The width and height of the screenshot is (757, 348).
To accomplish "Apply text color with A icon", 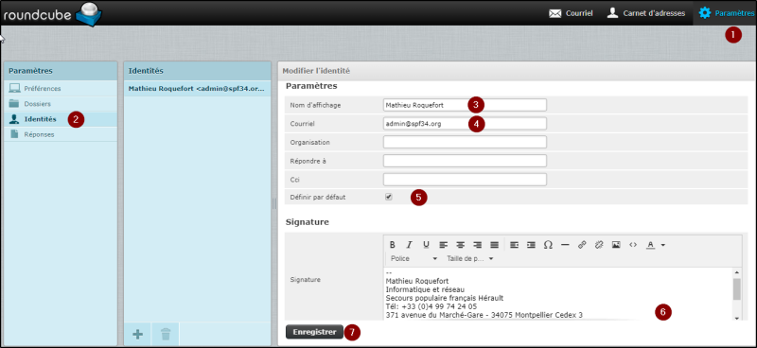I will coord(650,245).
